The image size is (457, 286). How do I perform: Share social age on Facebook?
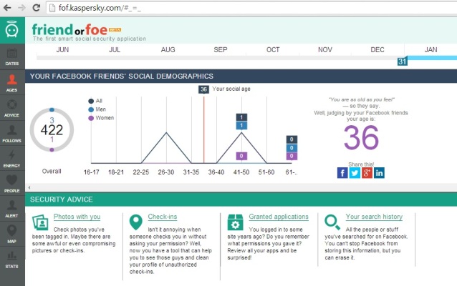pos(342,172)
